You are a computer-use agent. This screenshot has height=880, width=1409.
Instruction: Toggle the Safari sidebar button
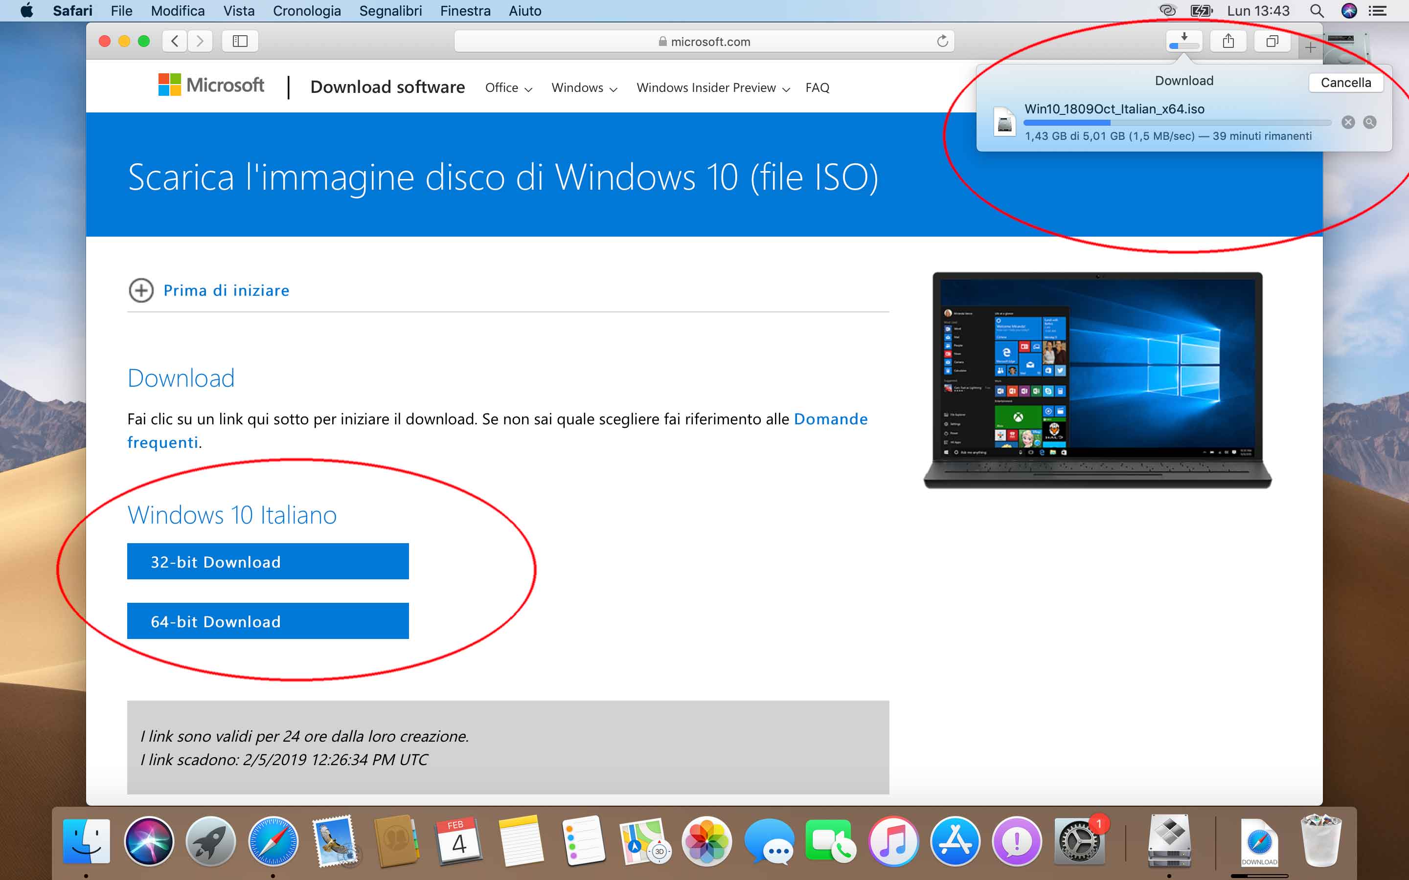[240, 42]
